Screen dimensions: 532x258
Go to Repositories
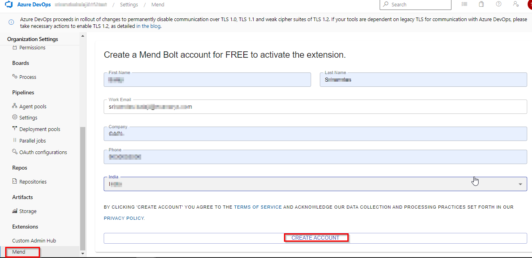click(x=33, y=182)
